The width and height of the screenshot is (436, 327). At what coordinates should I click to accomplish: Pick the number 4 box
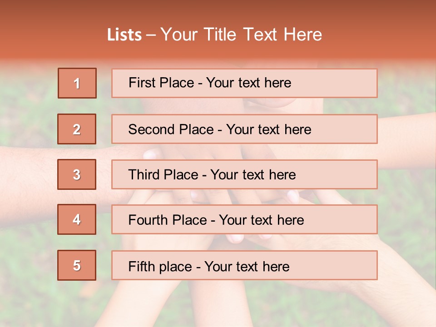pos(77,220)
